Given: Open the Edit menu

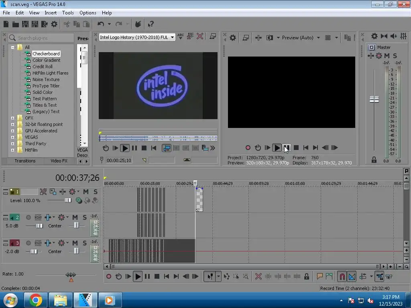Looking at the screenshot, I should tap(20, 12).
